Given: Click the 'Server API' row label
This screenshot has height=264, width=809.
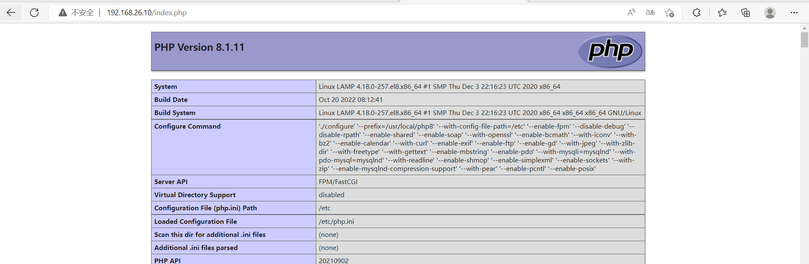Looking at the screenshot, I should (171, 181).
